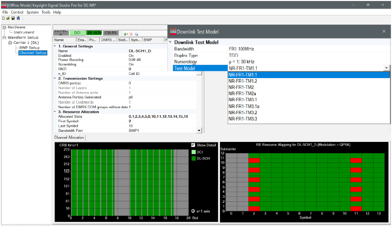Click the dark green DL-SCH legend swatch

tap(194, 159)
